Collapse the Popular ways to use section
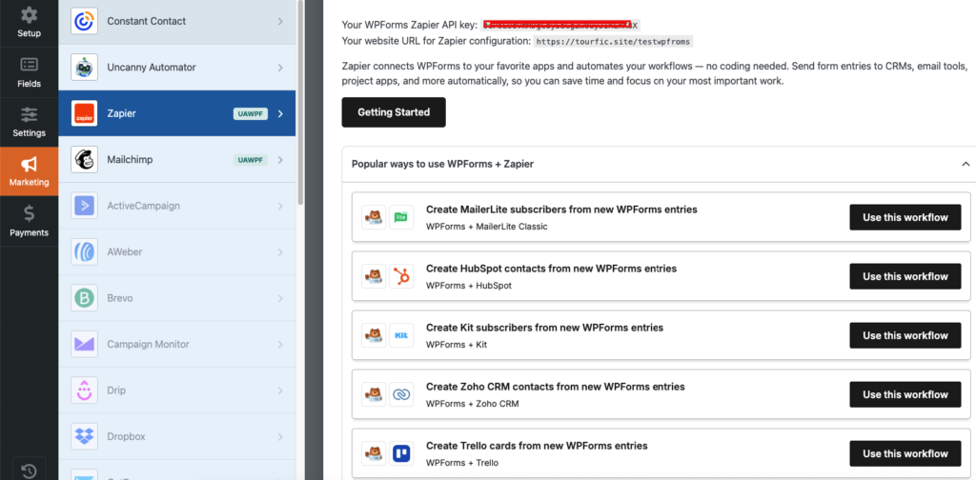 (x=965, y=164)
